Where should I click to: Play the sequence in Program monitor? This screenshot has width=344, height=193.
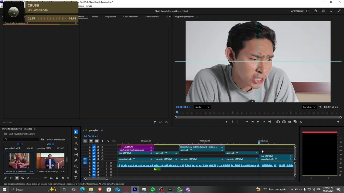[258, 122]
